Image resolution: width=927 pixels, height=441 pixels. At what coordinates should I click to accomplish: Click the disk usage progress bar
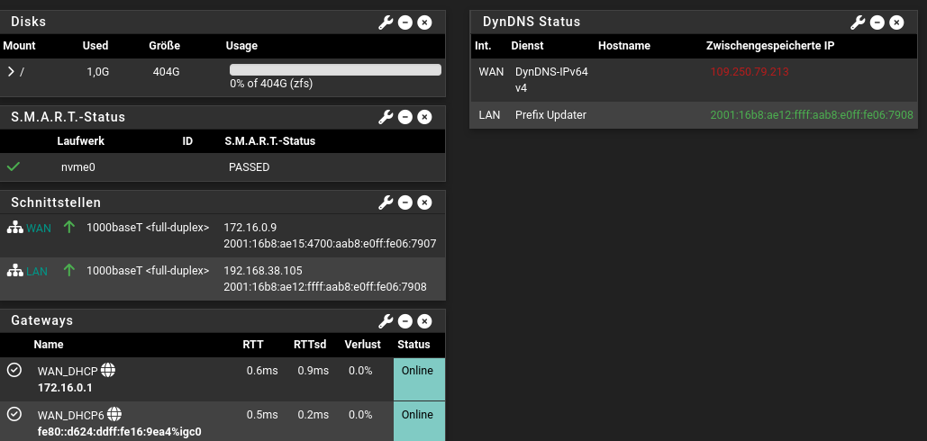(x=335, y=69)
